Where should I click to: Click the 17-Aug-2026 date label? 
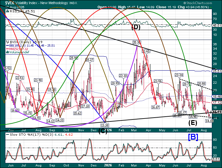[x=15, y=7]
